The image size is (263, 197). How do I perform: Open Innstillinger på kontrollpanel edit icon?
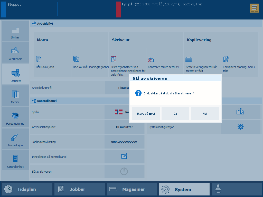point(124,157)
